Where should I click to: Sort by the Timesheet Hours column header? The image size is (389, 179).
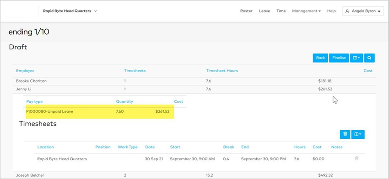[x=222, y=71]
